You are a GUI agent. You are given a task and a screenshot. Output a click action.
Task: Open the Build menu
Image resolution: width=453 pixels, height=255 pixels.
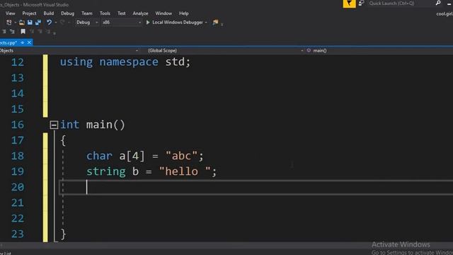49,13
